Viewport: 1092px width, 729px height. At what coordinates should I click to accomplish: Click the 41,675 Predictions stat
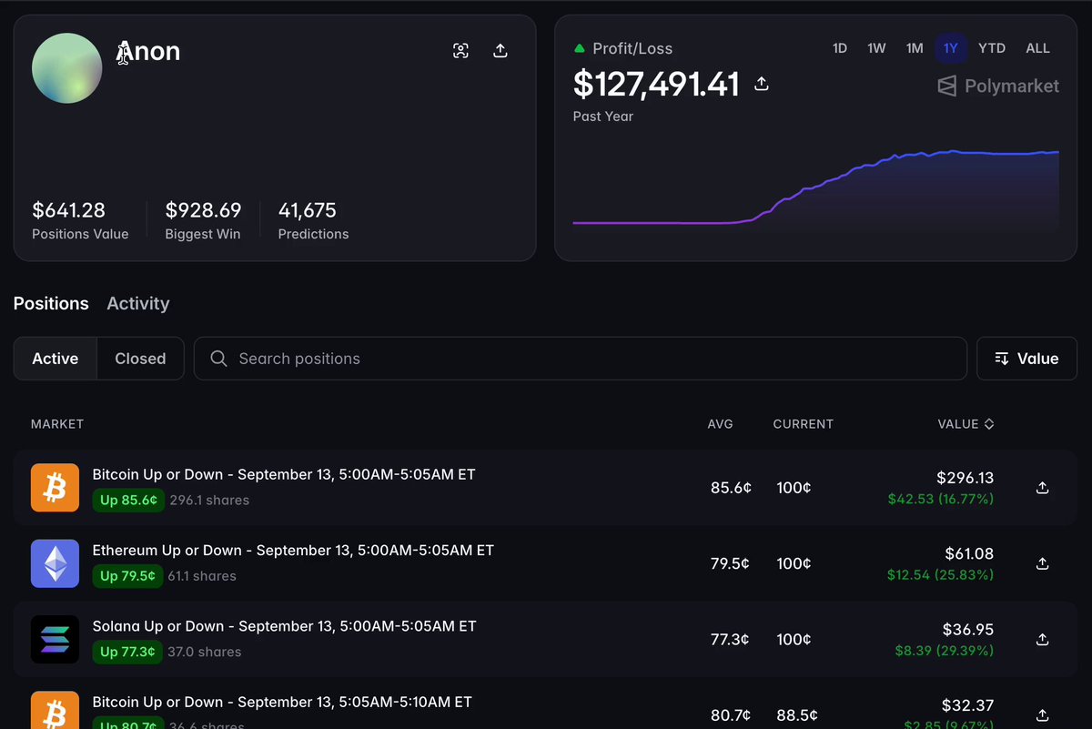coord(313,220)
